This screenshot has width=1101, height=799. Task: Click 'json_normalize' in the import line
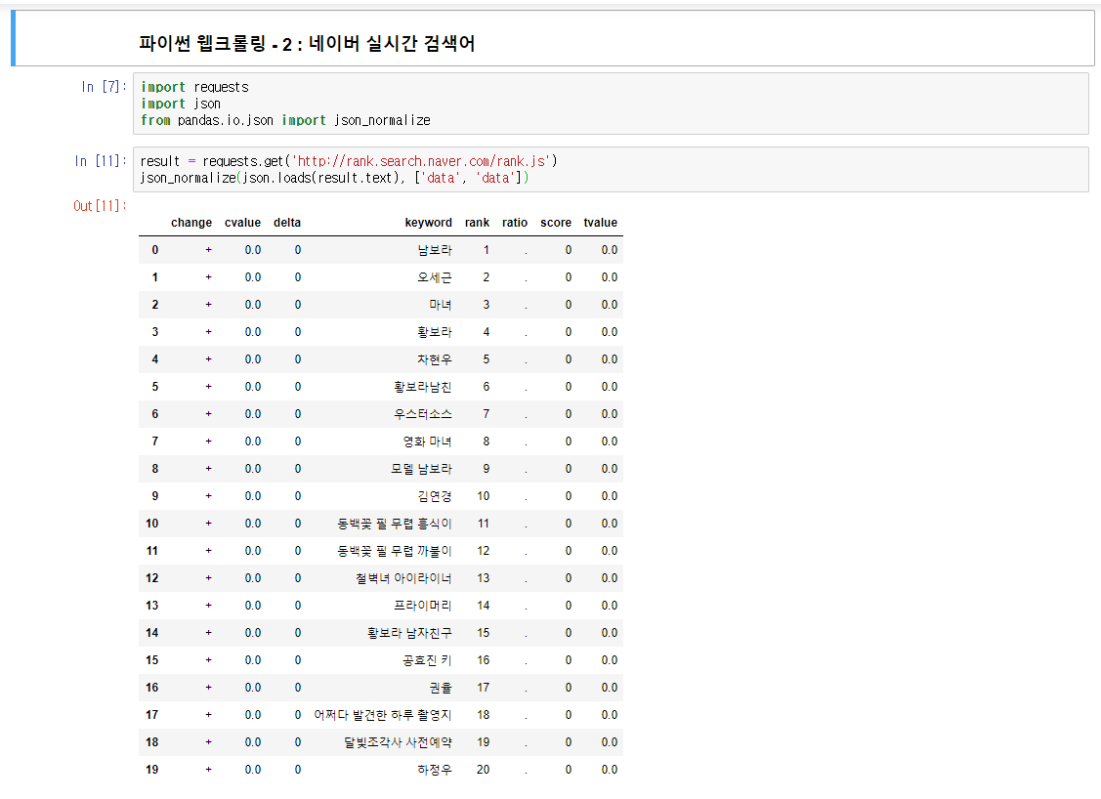[382, 120]
